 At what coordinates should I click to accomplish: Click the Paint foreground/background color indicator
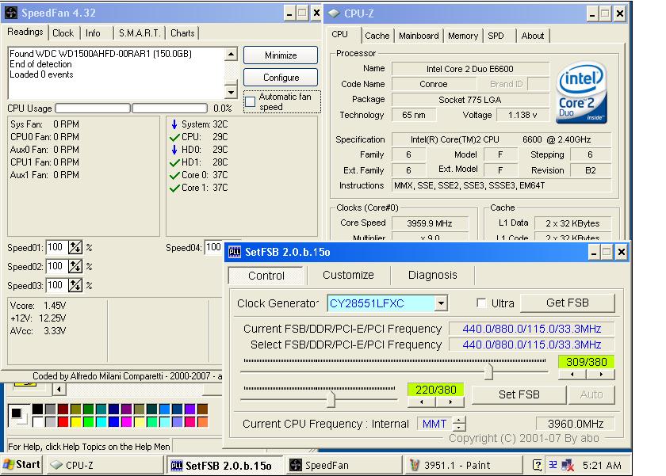(x=19, y=414)
